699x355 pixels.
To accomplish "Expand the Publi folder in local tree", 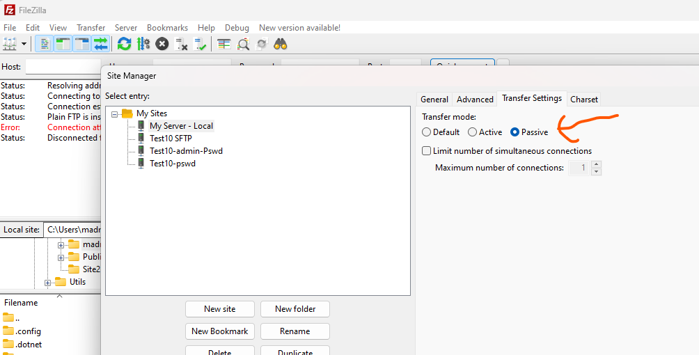I will coord(61,258).
